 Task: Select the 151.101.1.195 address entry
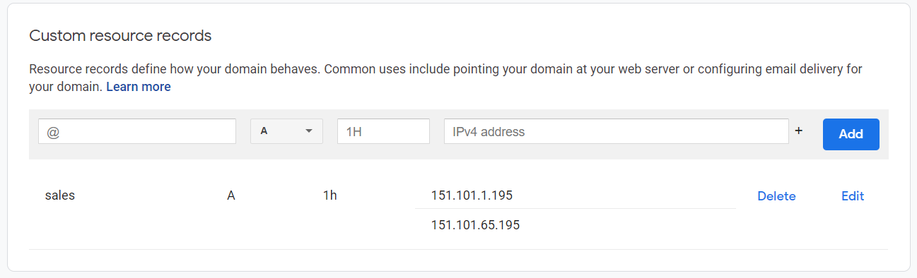tap(472, 195)
